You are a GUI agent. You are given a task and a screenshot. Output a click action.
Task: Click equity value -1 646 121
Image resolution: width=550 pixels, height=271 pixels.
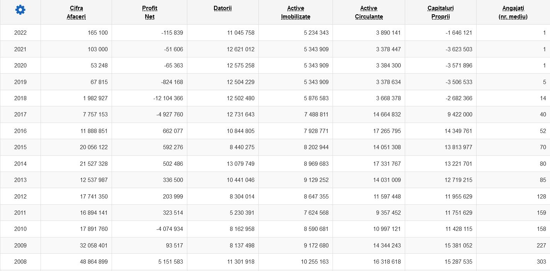(x=459, y=33)
